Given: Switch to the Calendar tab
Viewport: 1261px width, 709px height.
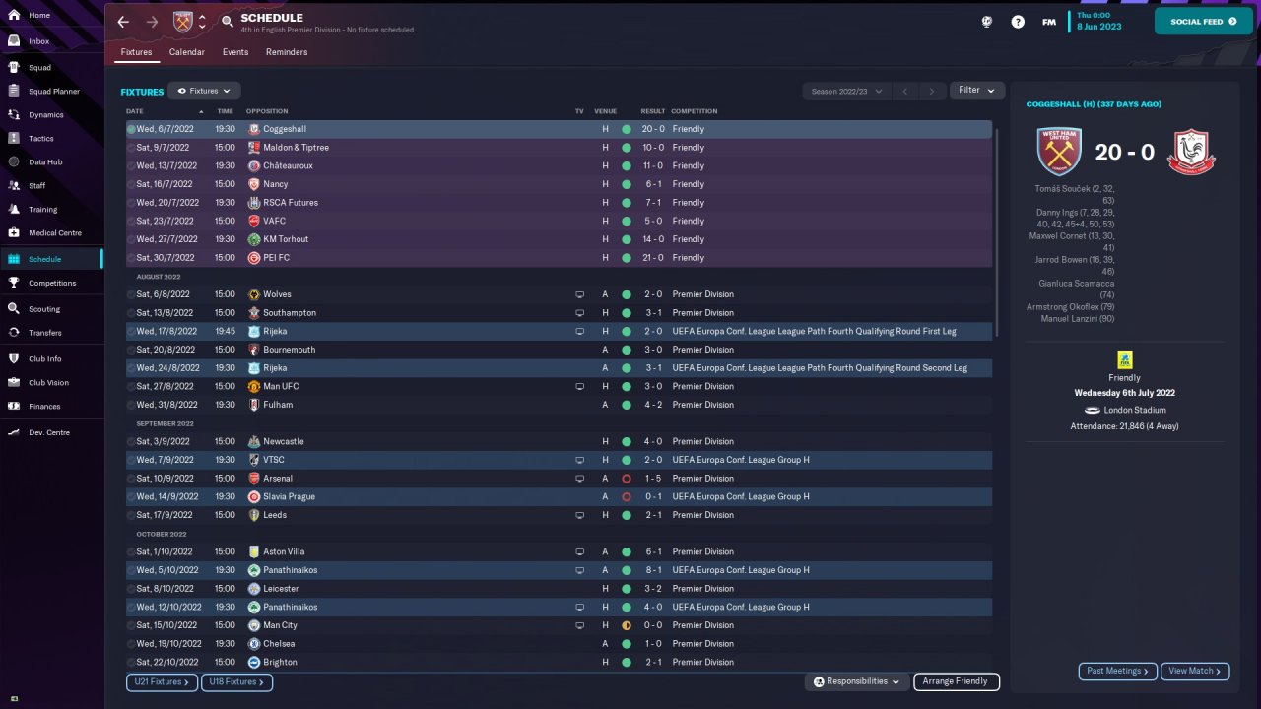Looking at the screenshot, I should tap(187, 52).
